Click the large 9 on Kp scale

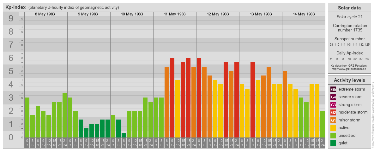(x=11, y=19)
